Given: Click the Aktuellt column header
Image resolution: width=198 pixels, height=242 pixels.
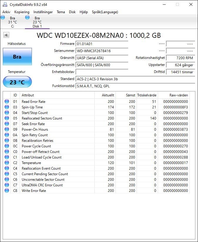Looking at the screenshot, I should pos(105,95).
